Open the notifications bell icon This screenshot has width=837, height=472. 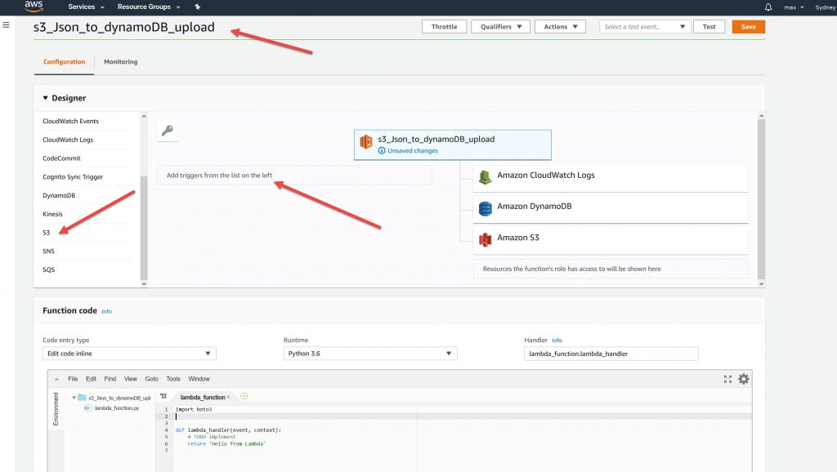[768, 7]
